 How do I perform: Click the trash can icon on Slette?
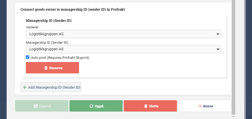146,106
